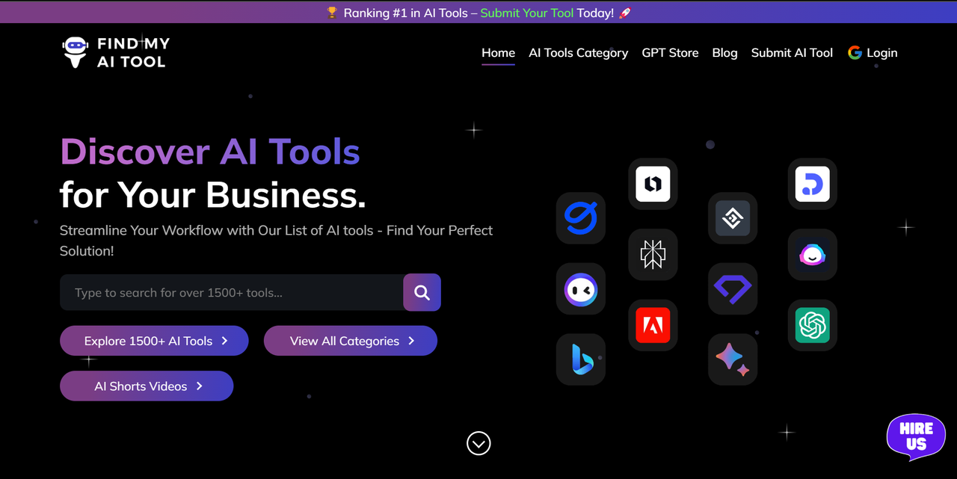Click the View All Categories button
This screenshot has height=479, width=957.
pyautogui.click(x=351, y=341)
